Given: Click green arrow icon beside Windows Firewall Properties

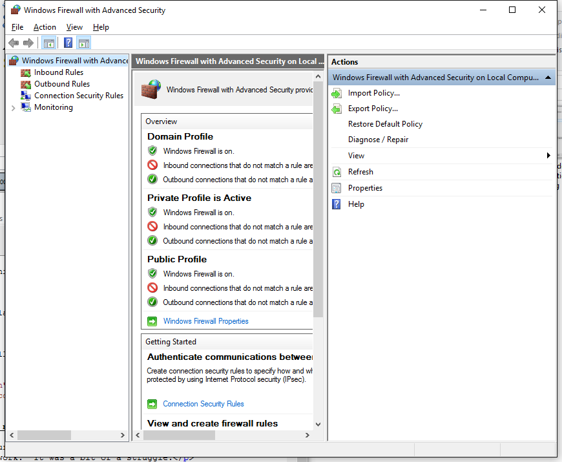Looking at the screenshot, I should 152,321.
